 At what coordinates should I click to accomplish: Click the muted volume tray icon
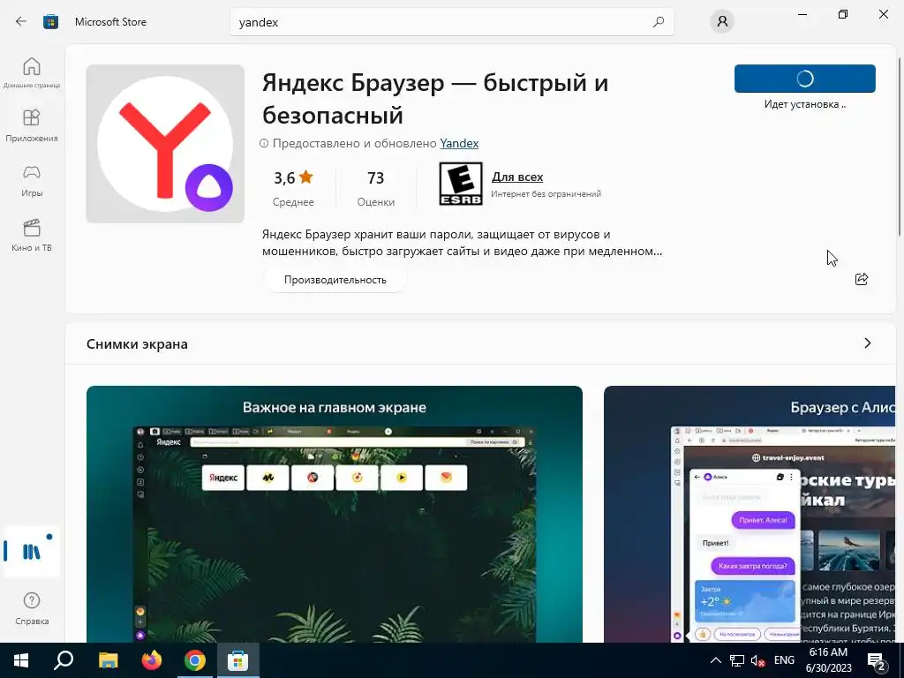click(758, 660)
